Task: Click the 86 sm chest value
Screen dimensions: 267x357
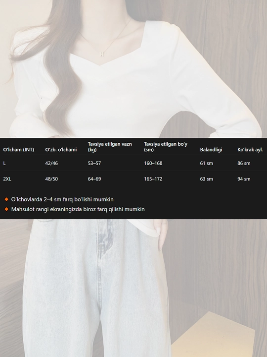Action: (x=244, y=163)
